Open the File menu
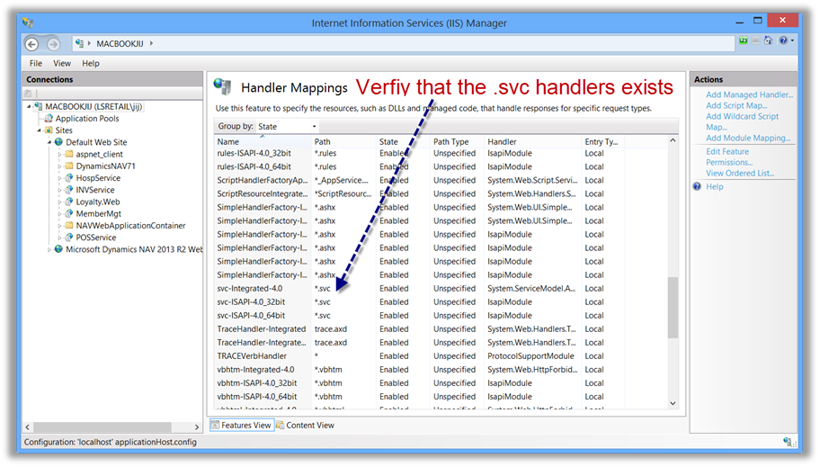Image resolution: width=820 pixels, height=467 pixels. coord(36,63)
